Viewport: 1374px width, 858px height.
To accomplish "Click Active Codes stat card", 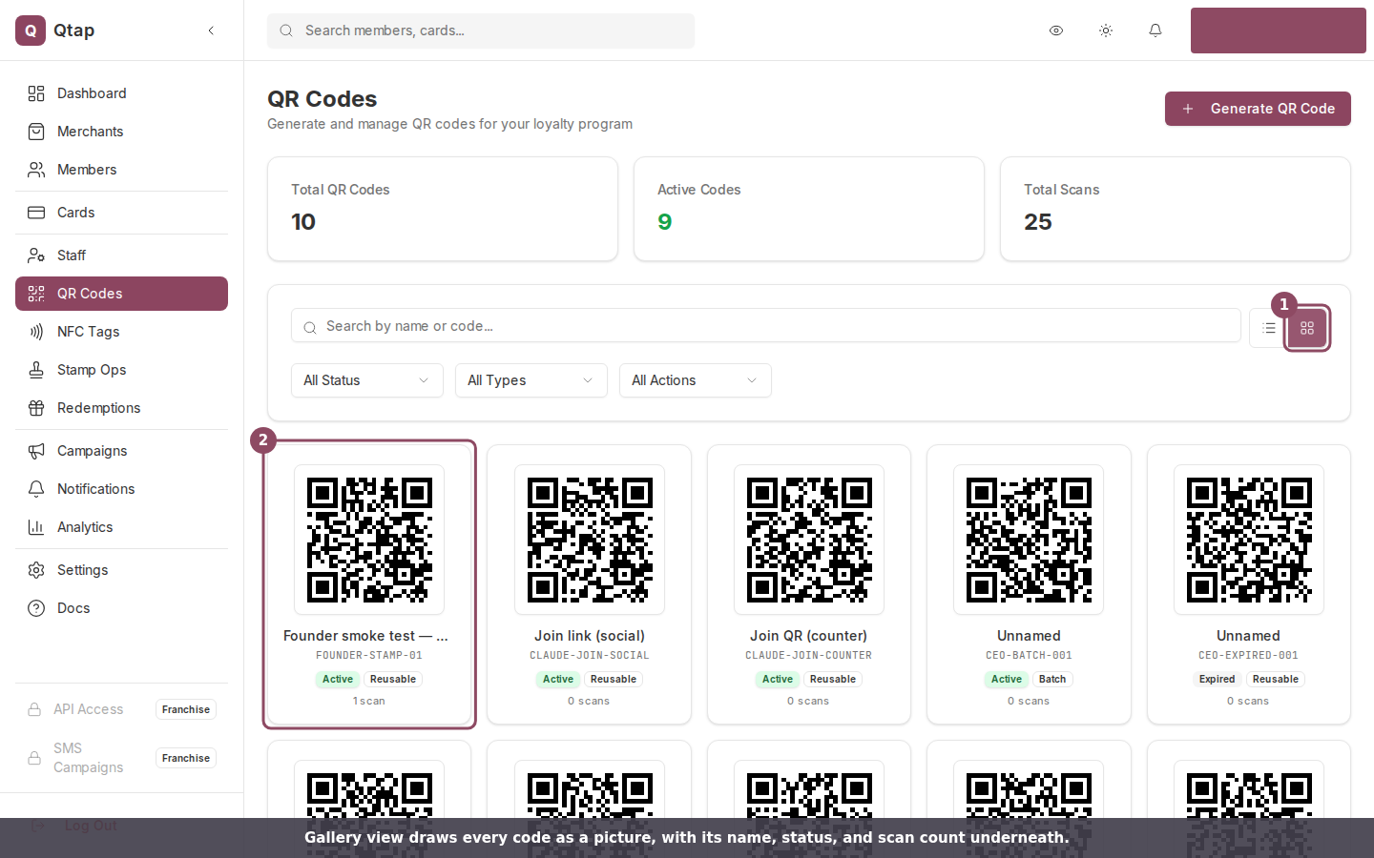I will point(809,209).
